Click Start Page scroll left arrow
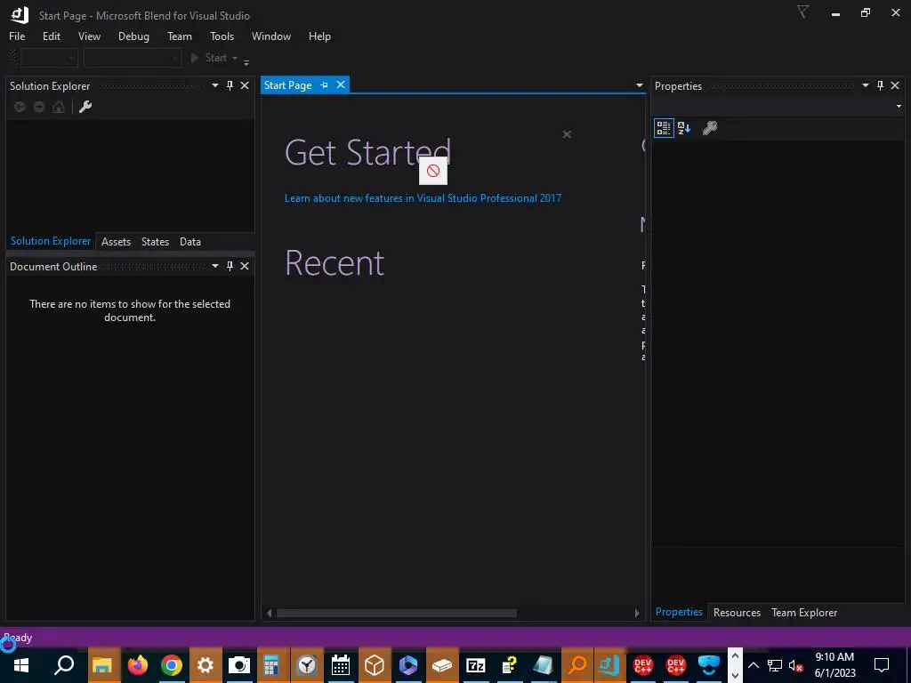Viewport: 911px width, 683px height. tap(269, 614)
